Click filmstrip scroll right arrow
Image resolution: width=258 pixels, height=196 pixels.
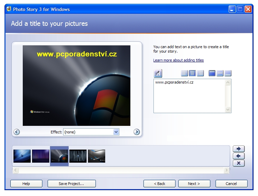point(226,170)
